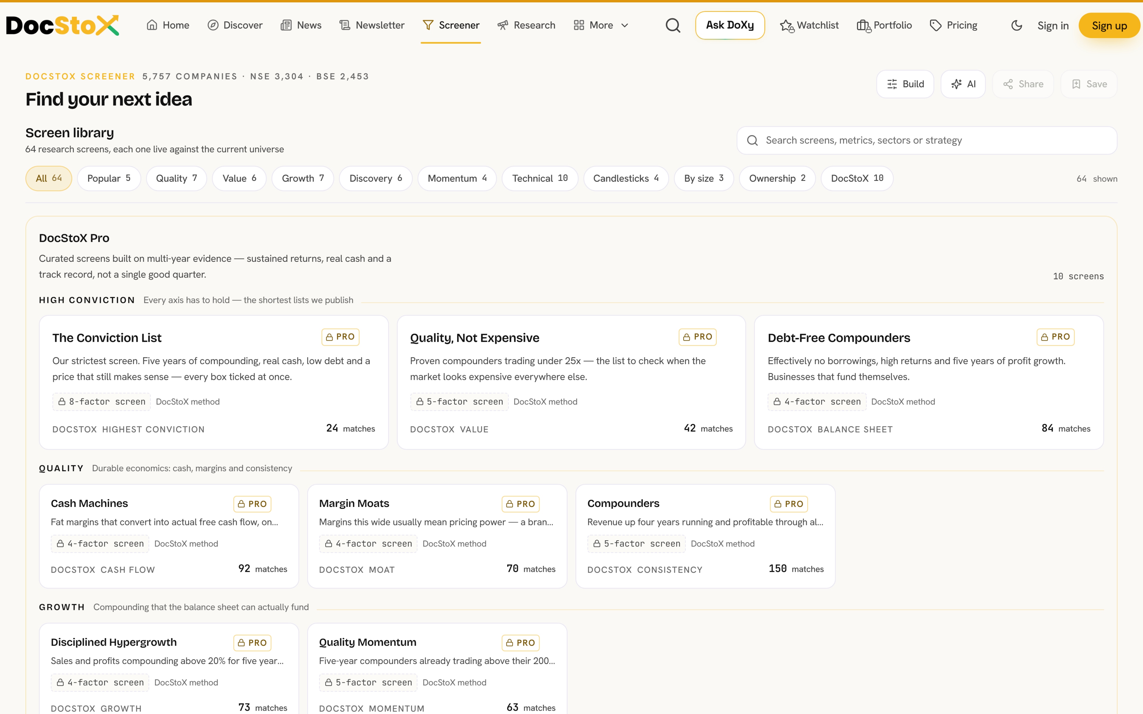
Task: Open the Newsletter page
Action: click(372, 26)
